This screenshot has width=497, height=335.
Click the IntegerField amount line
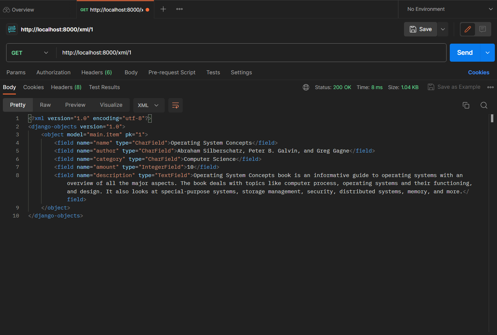137,167
